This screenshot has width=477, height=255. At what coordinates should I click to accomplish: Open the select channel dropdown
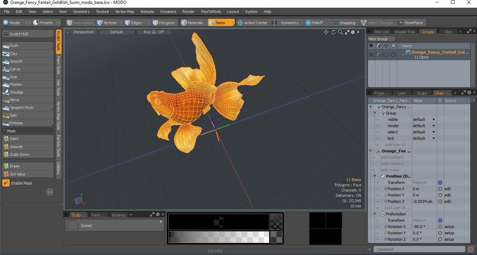[x=424, y=132]
